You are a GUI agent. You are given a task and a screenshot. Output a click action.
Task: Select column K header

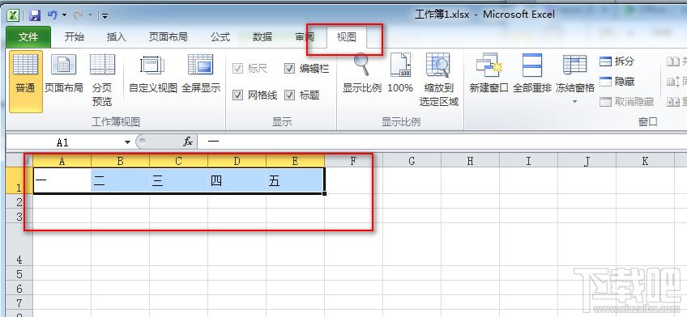point(645,162)
